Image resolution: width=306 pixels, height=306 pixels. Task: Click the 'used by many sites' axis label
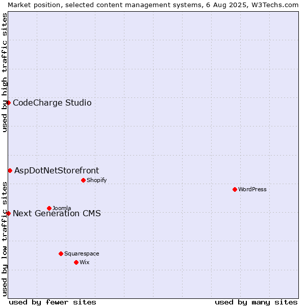256,302
